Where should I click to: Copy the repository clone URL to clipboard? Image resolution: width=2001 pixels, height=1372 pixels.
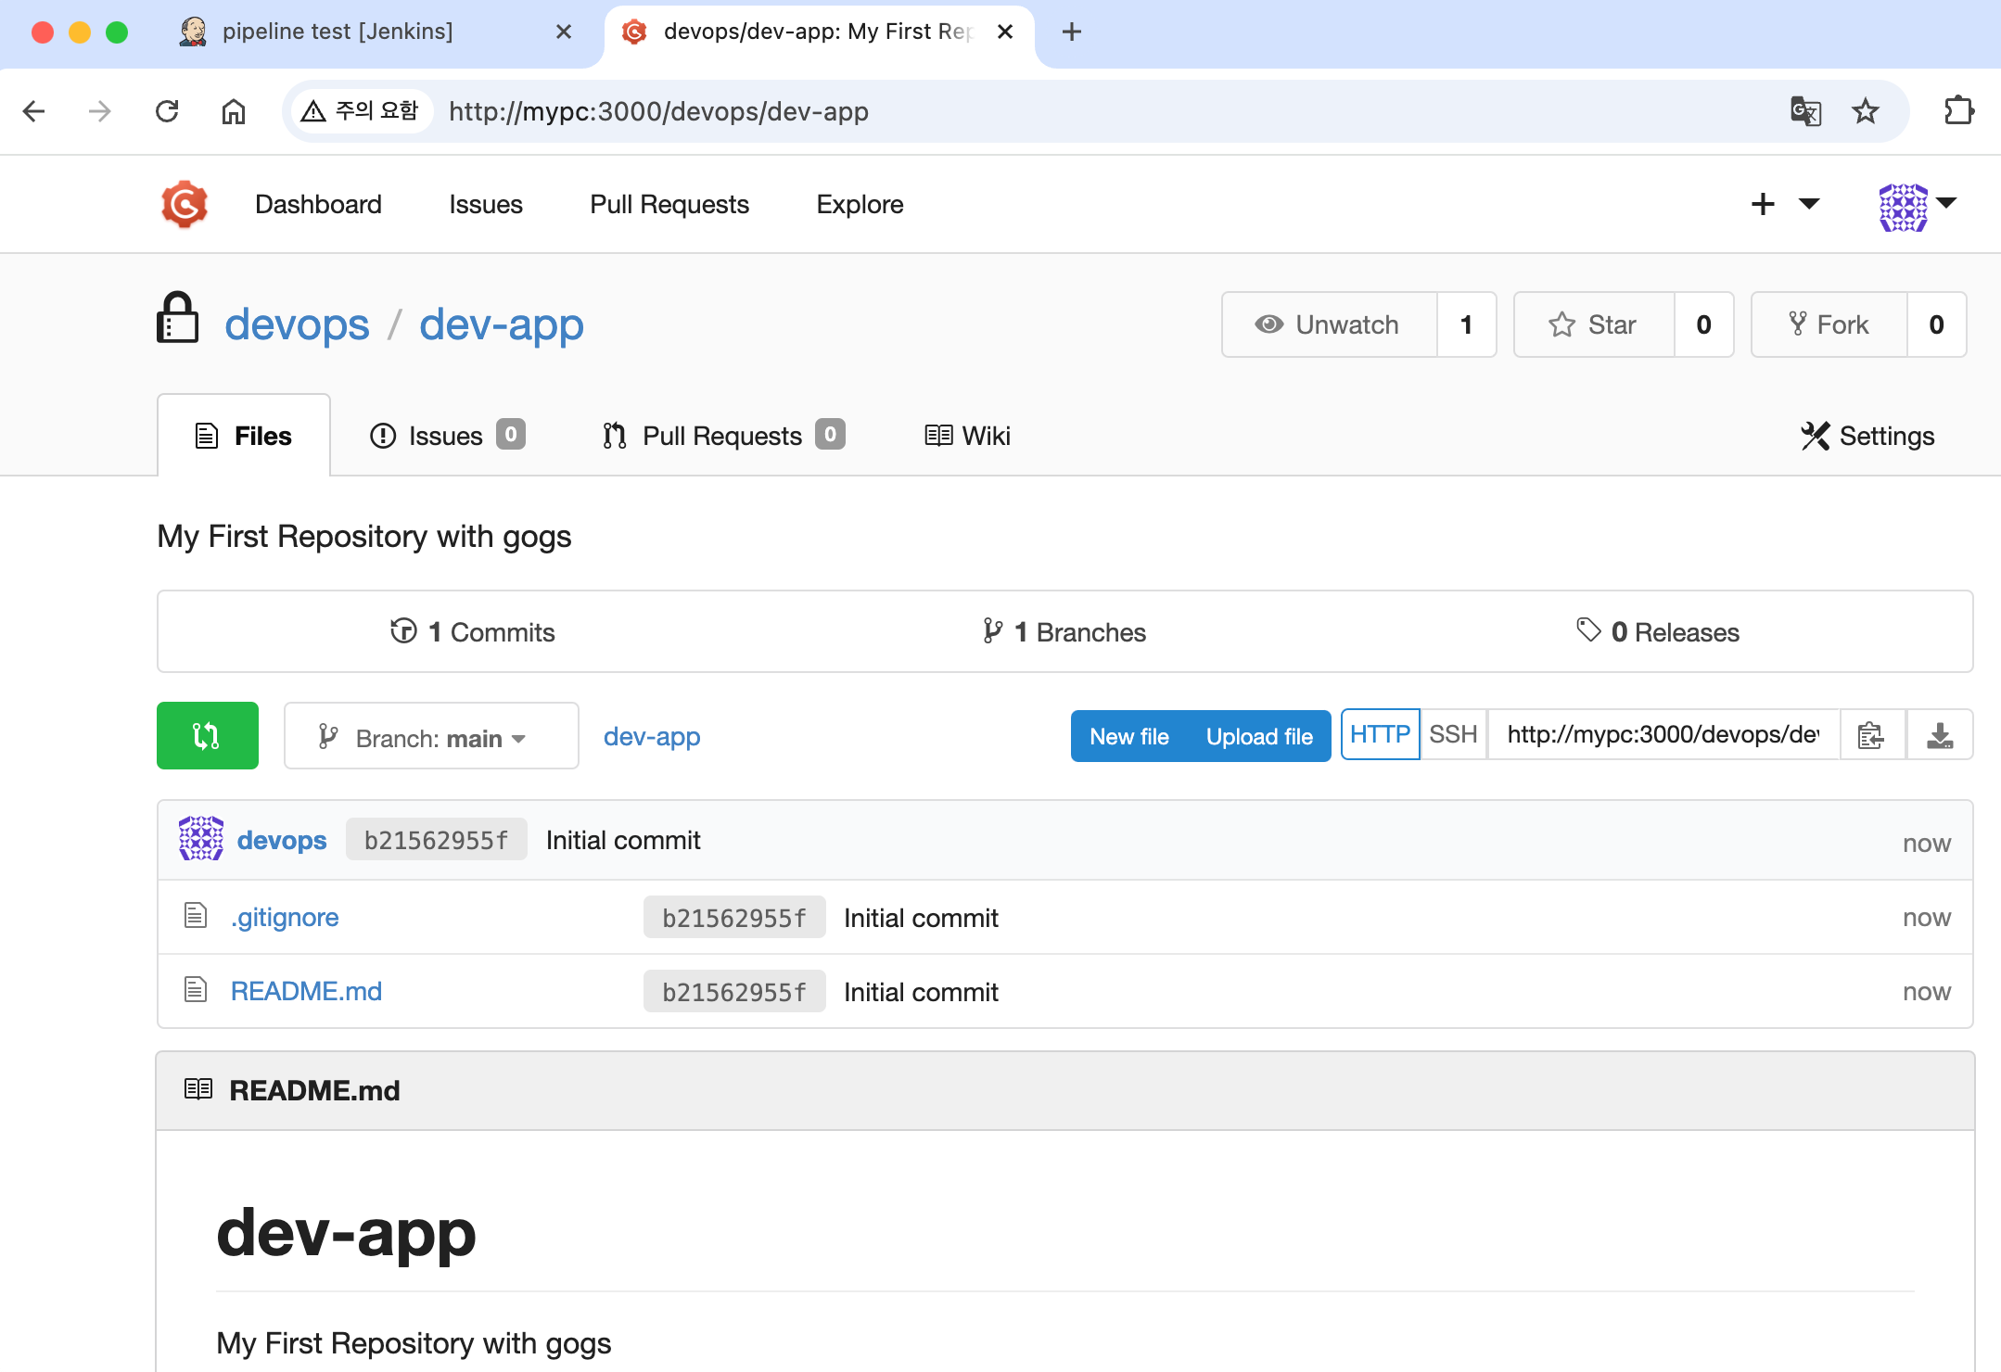click(x=1871, y=736)
